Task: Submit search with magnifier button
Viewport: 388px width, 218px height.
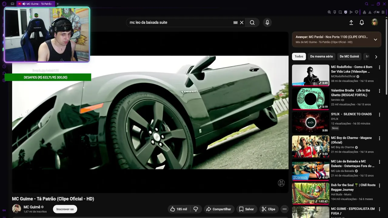Action: click(x=252, y=22)
